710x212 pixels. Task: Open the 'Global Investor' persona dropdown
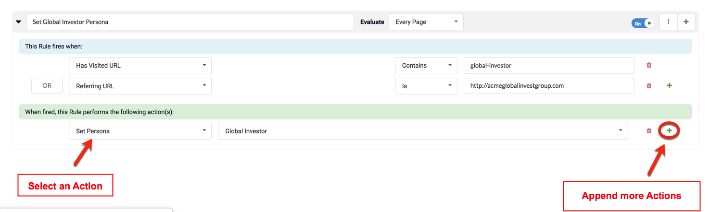click(x=422, y=131)
